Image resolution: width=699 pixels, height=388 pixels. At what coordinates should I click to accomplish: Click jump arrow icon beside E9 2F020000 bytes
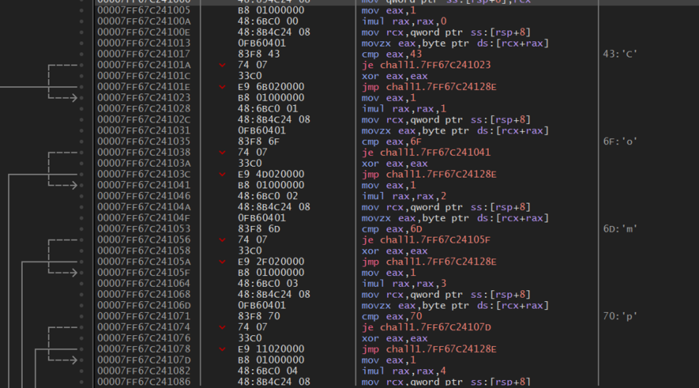click(x=222, y=261)
